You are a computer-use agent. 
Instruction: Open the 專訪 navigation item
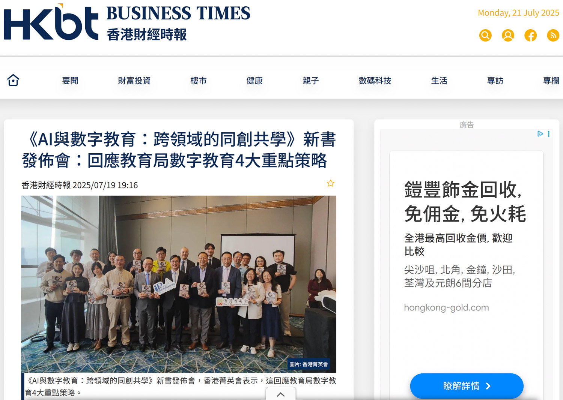point(495,81)
